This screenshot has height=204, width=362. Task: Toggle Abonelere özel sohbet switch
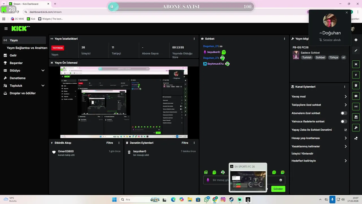click(344, 113)
